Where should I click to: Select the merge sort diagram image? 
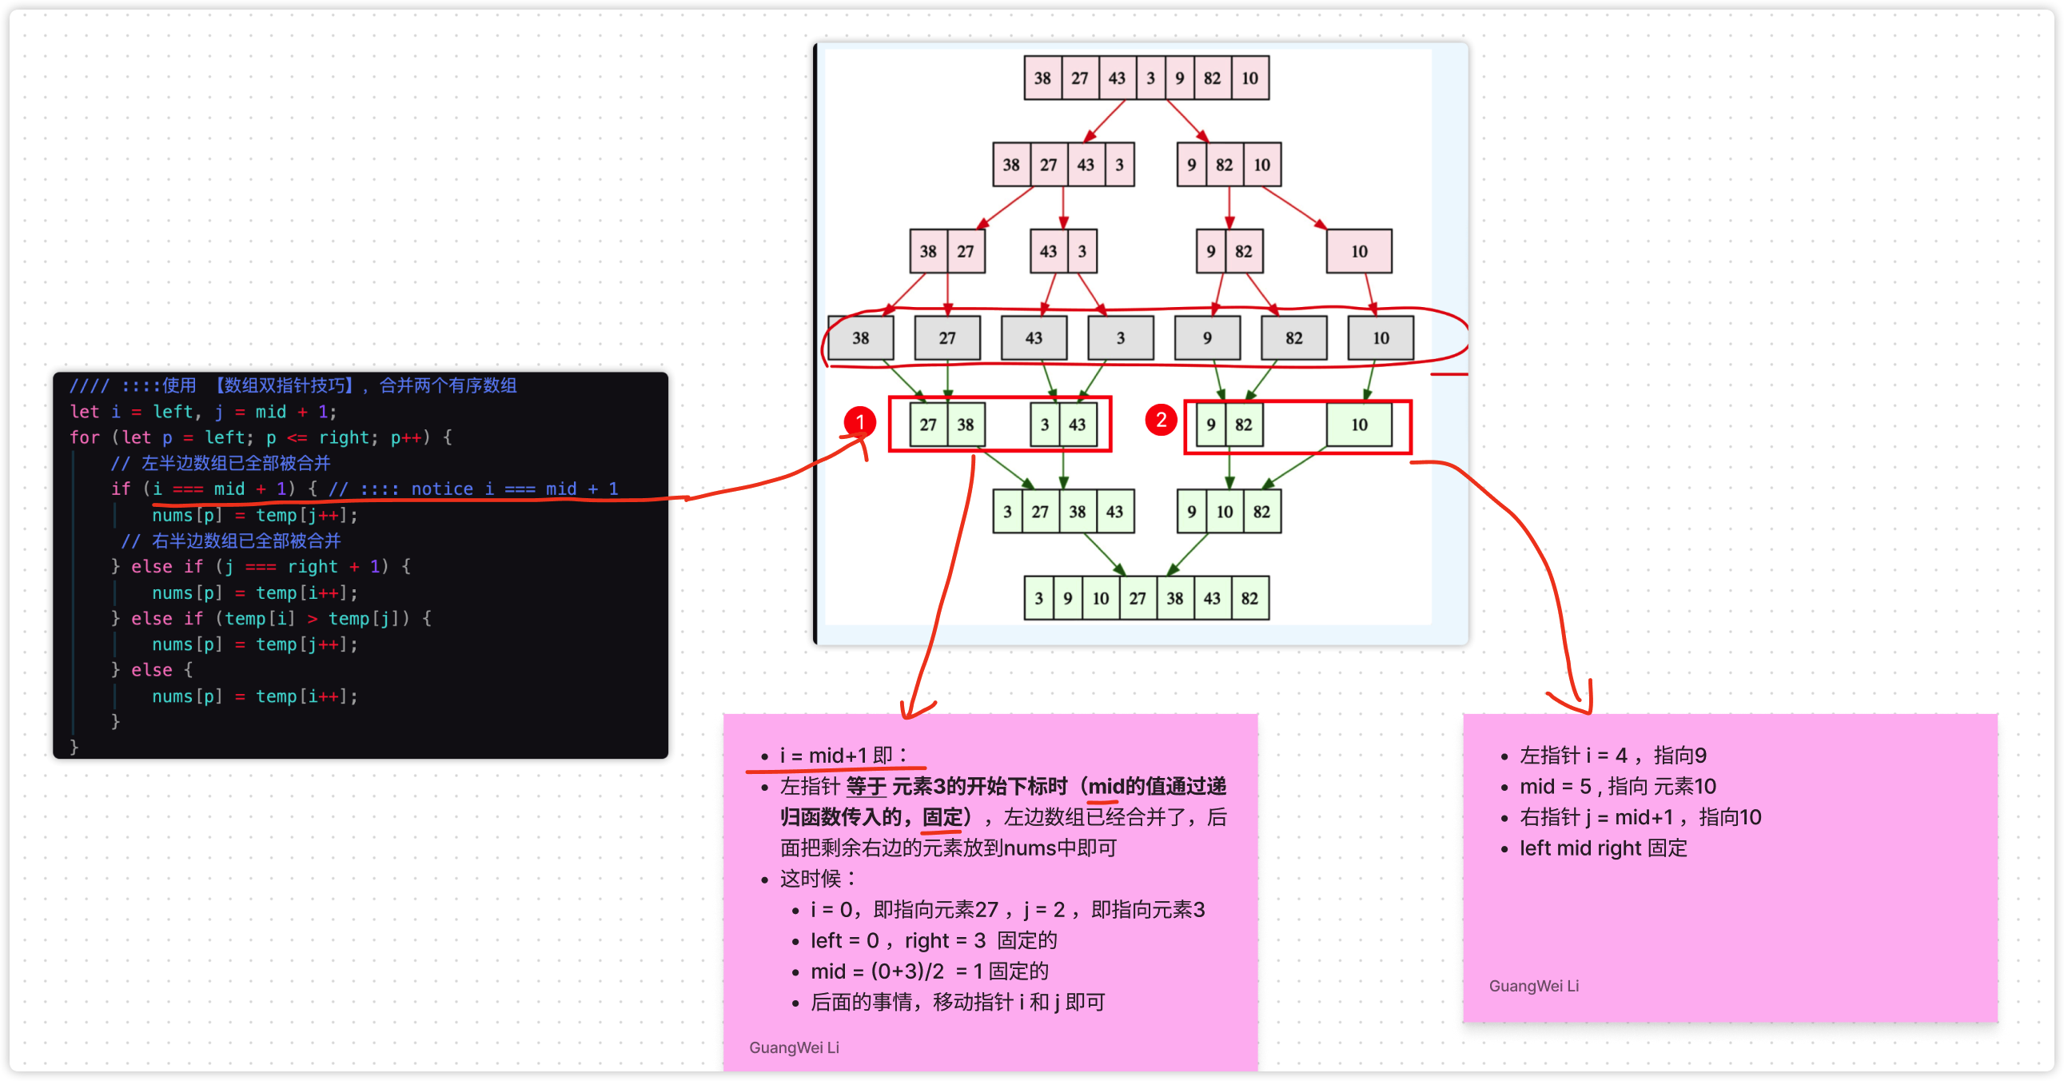[1141, 343]
